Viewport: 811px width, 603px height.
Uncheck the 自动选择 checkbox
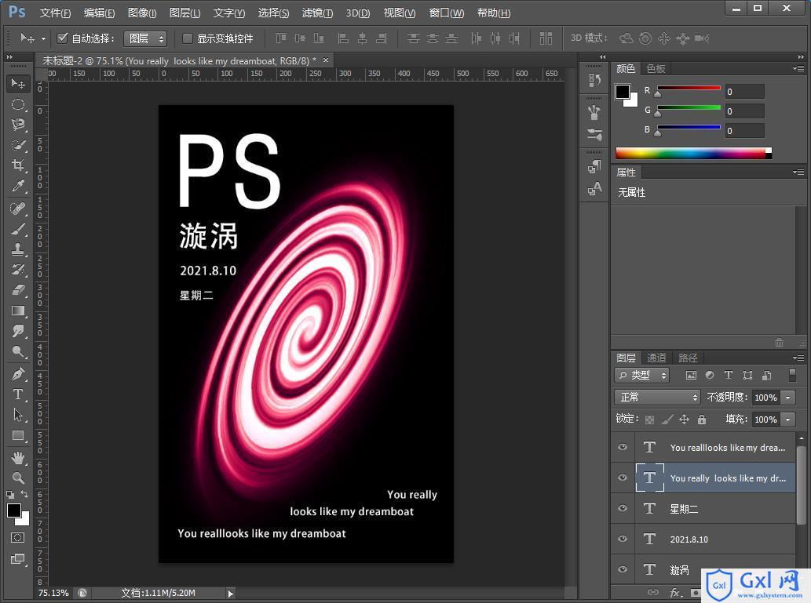pyautogui.click(x=63, y=38)
